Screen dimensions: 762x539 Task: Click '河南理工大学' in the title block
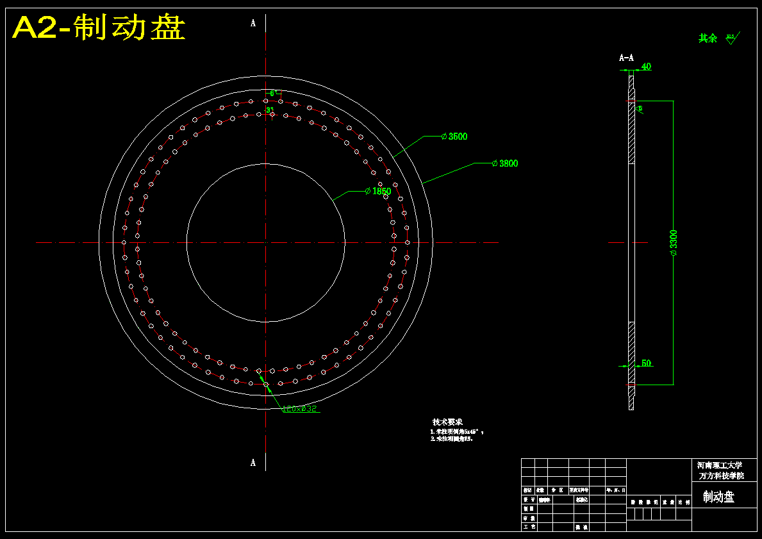720,465
